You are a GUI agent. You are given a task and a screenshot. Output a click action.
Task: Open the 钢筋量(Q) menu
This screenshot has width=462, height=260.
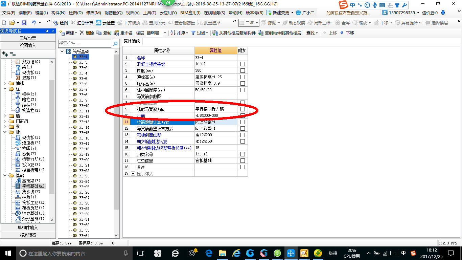[113, 13]
